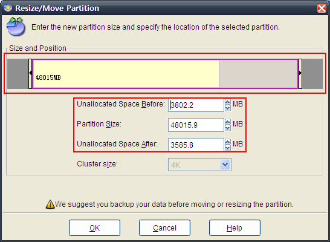
Task: Decrease Unallocated Space Before with down arrow
Action: coord(228,108)
